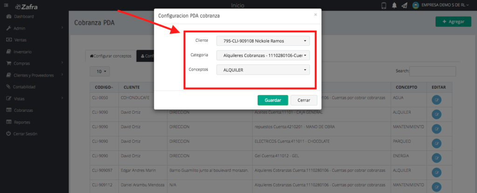Open Dashboard in sidebar
The width and height of the screenshot is (477, 193).
click(24, 16)
